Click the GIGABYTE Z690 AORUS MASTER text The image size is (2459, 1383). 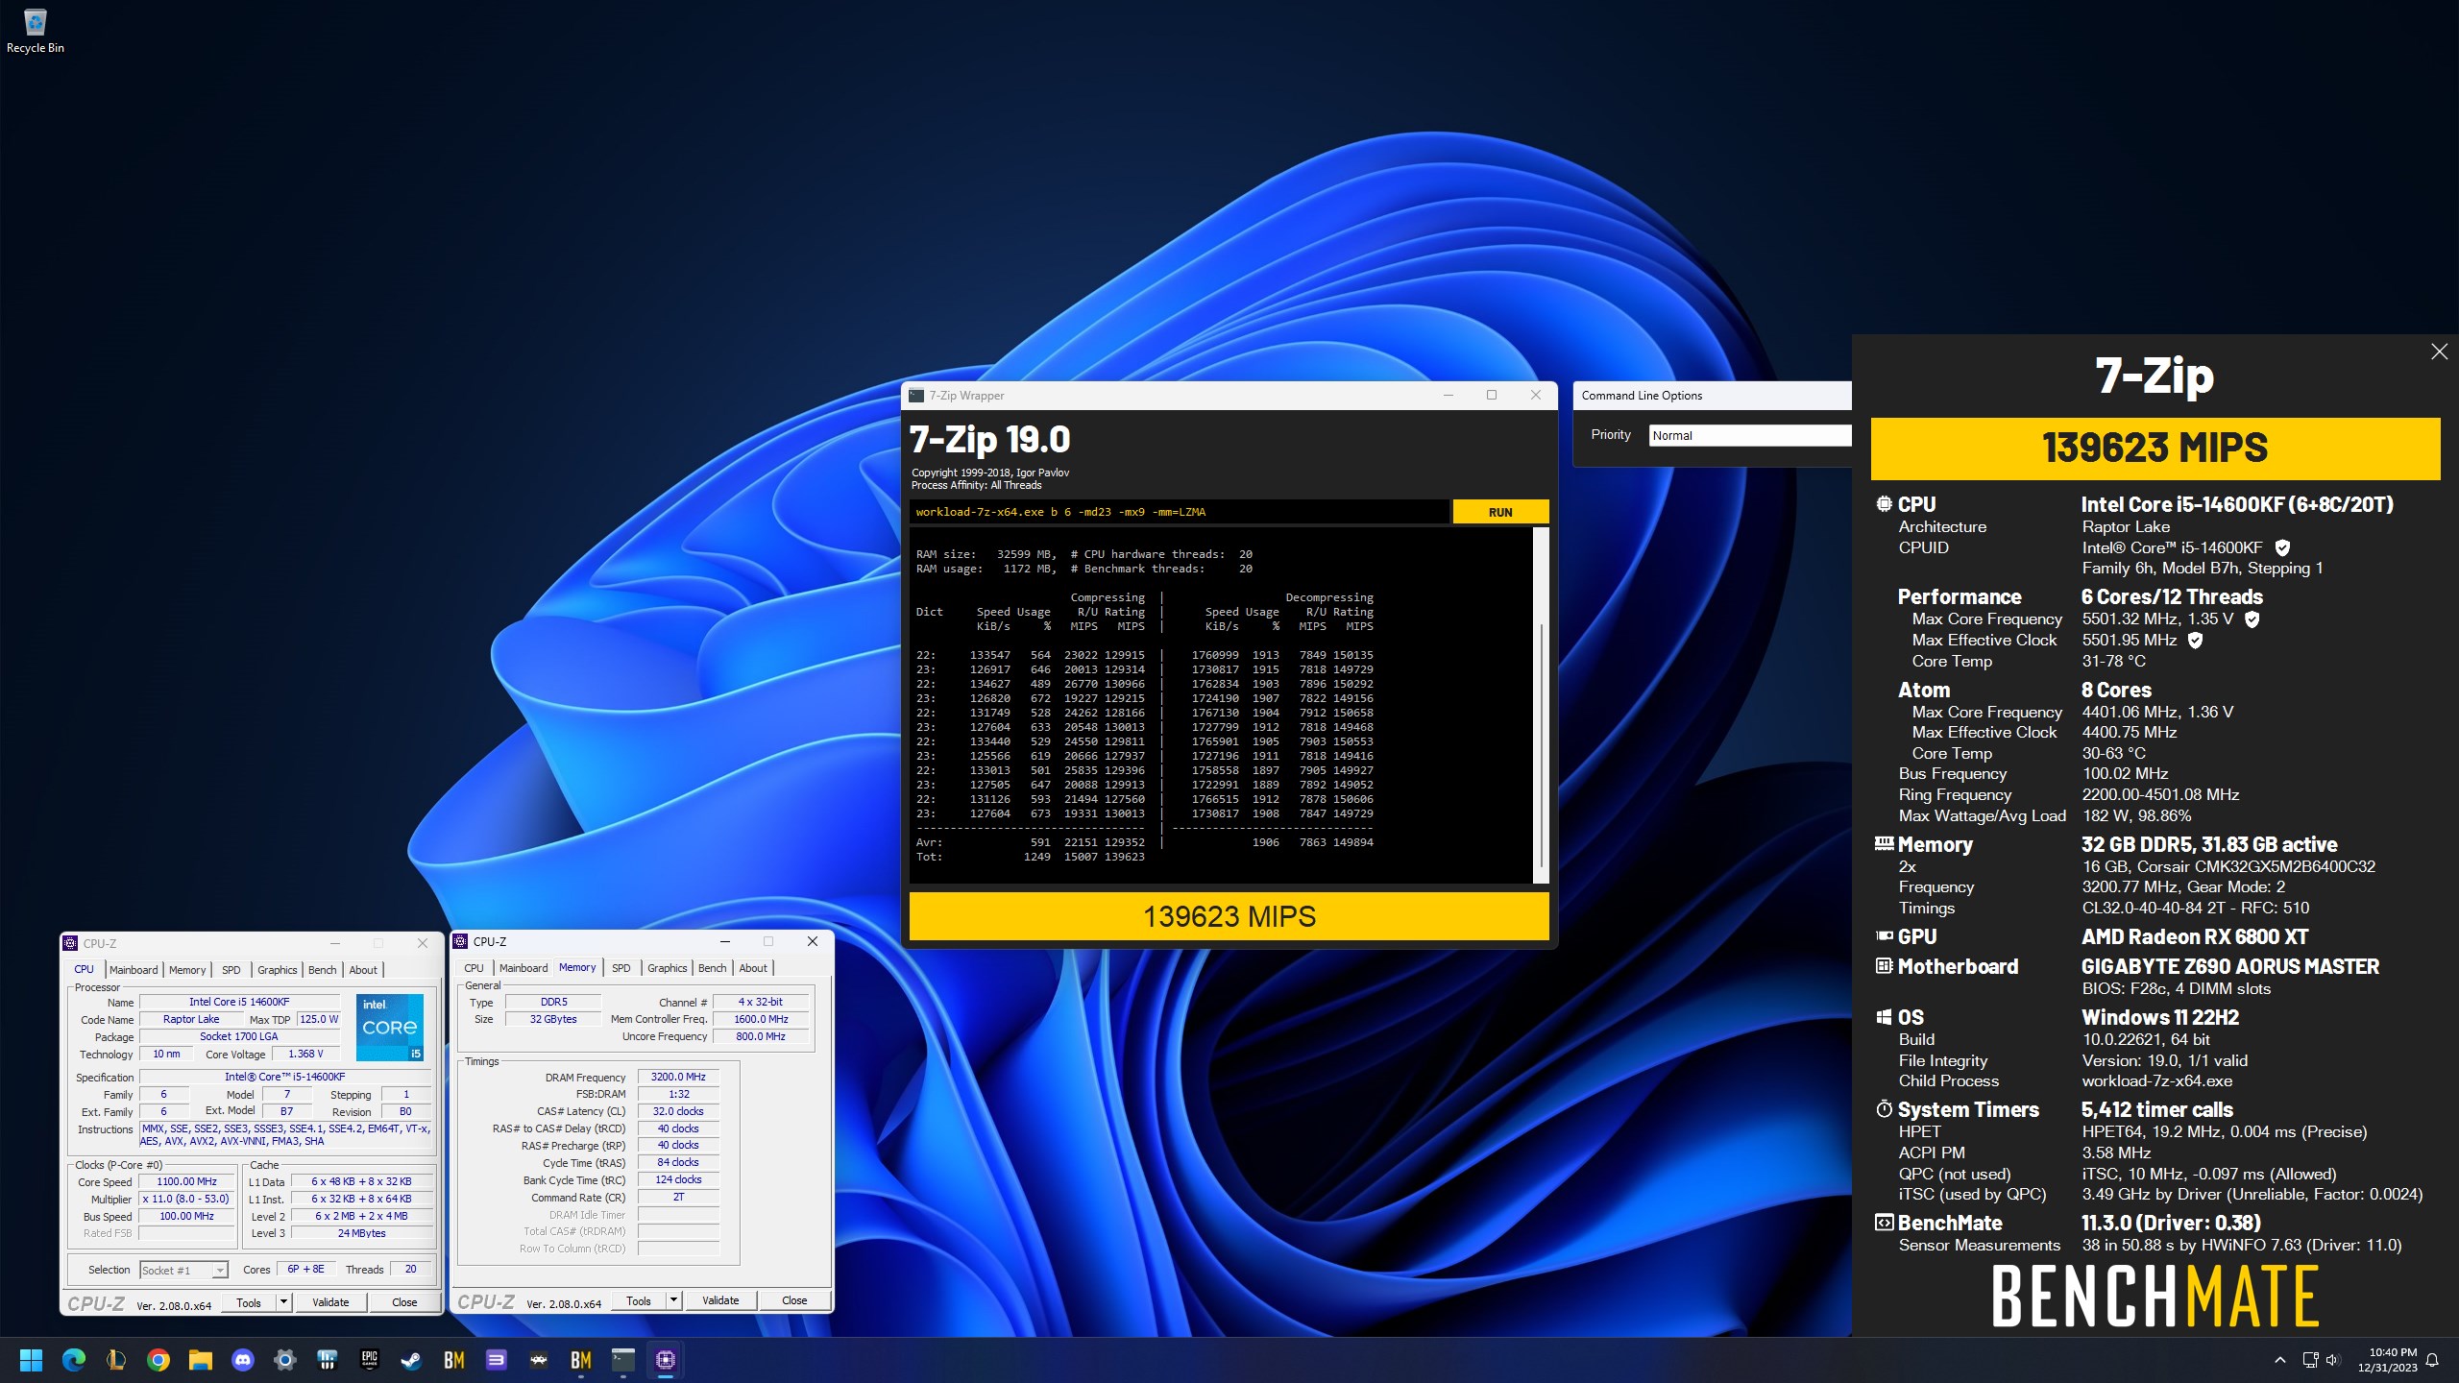[2230, 966]
